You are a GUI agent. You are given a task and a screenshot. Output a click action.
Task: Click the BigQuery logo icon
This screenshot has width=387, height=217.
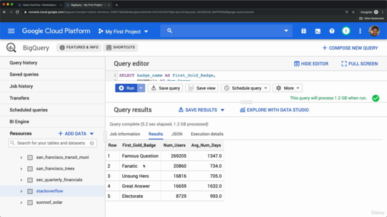click(x=11, y=48)
